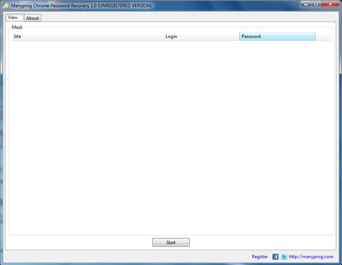The width and height of the screenshot is (342, 265).
Task: Open the Twitter icon link
Action: (284, 257)
